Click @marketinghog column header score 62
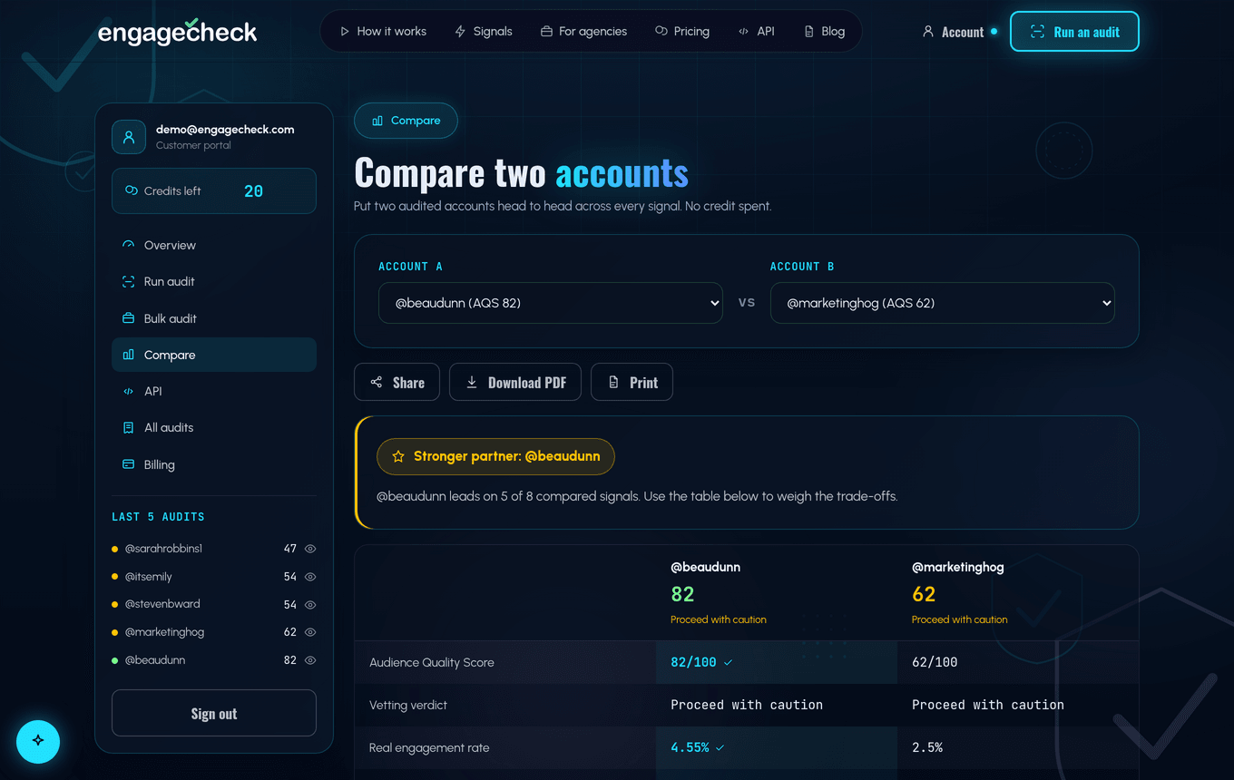This screenshot has height=780, width=1234. click(924, 594)
